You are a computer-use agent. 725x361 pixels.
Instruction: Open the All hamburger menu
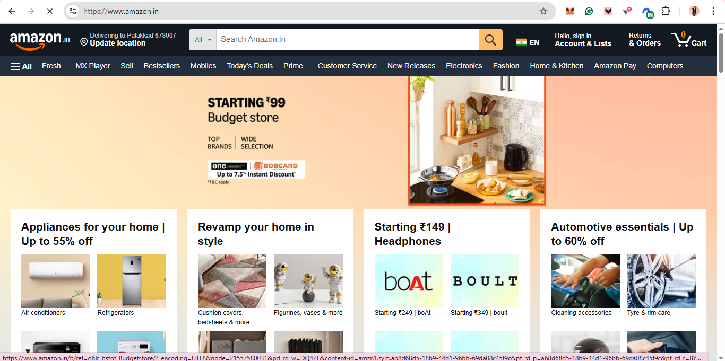click(x=21, y=66)
